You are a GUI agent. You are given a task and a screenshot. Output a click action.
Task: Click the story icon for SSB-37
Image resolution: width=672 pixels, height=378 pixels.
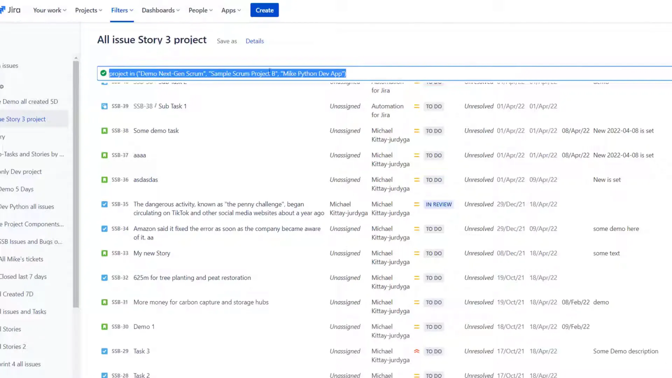tap(104, 155)
